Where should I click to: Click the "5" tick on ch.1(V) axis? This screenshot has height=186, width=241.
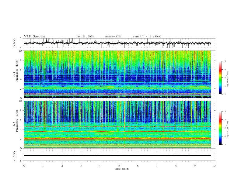pos(21,38)
